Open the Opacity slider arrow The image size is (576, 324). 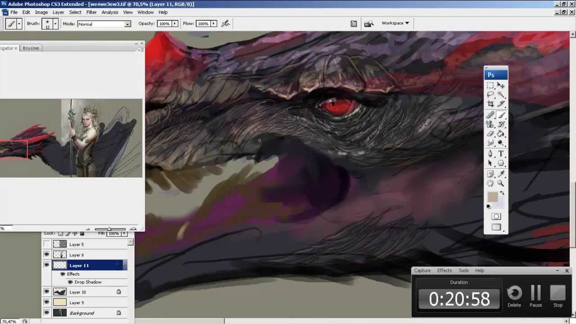click(x=175, y=23)
